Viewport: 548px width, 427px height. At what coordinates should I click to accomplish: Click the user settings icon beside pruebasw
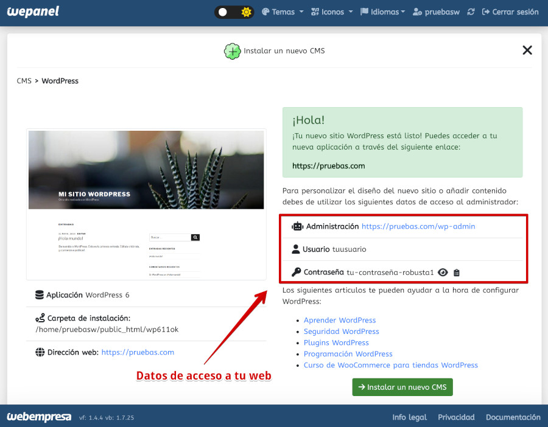(x=417, y=12)
